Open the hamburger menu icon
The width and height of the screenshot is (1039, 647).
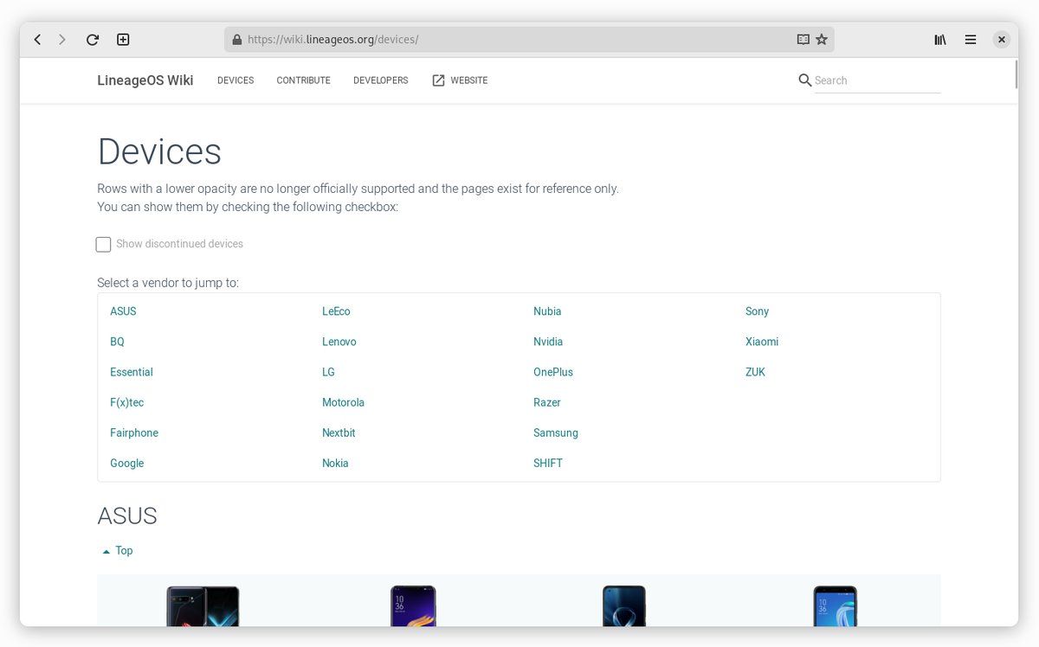pyautogui.click(x=971, y=39)
